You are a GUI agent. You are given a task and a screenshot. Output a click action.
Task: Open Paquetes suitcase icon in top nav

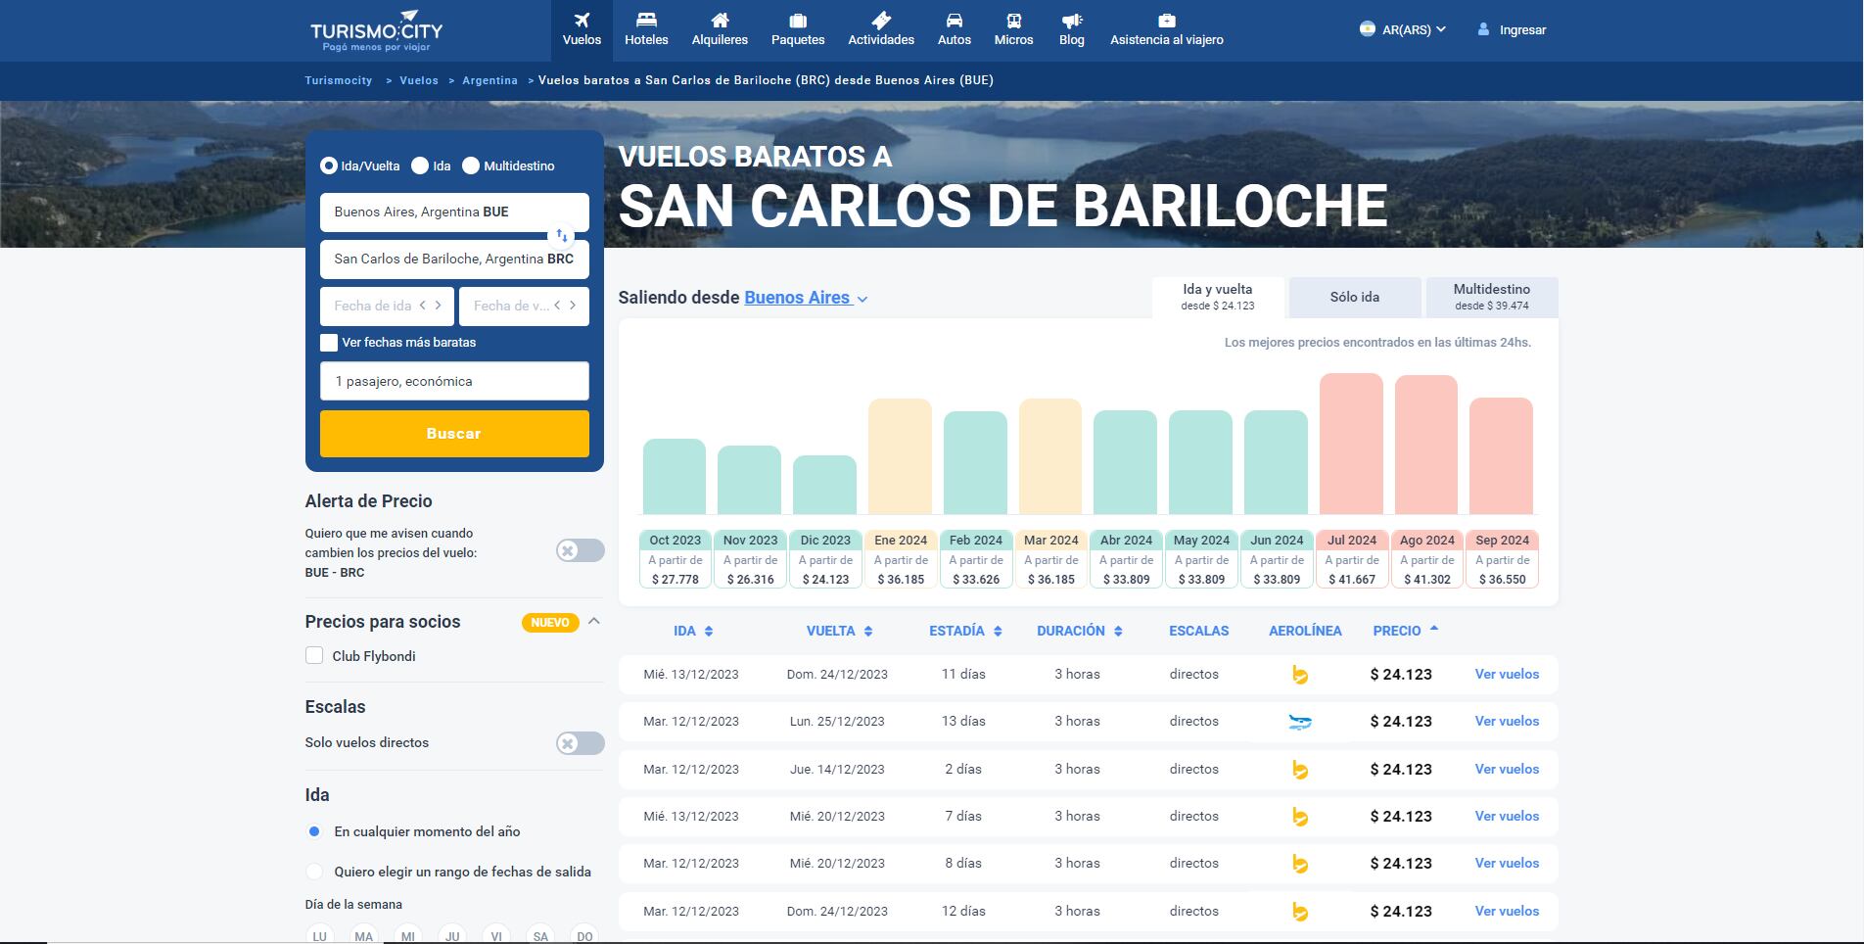coord(798,20)
